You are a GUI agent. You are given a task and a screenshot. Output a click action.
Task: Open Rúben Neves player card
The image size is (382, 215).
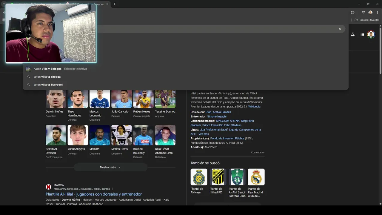click(x=143, y=104)
